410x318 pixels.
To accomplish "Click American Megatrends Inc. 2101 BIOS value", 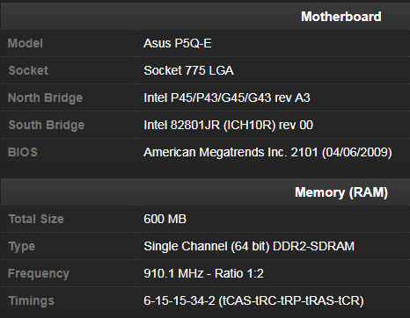I will (x=267, y=152).
